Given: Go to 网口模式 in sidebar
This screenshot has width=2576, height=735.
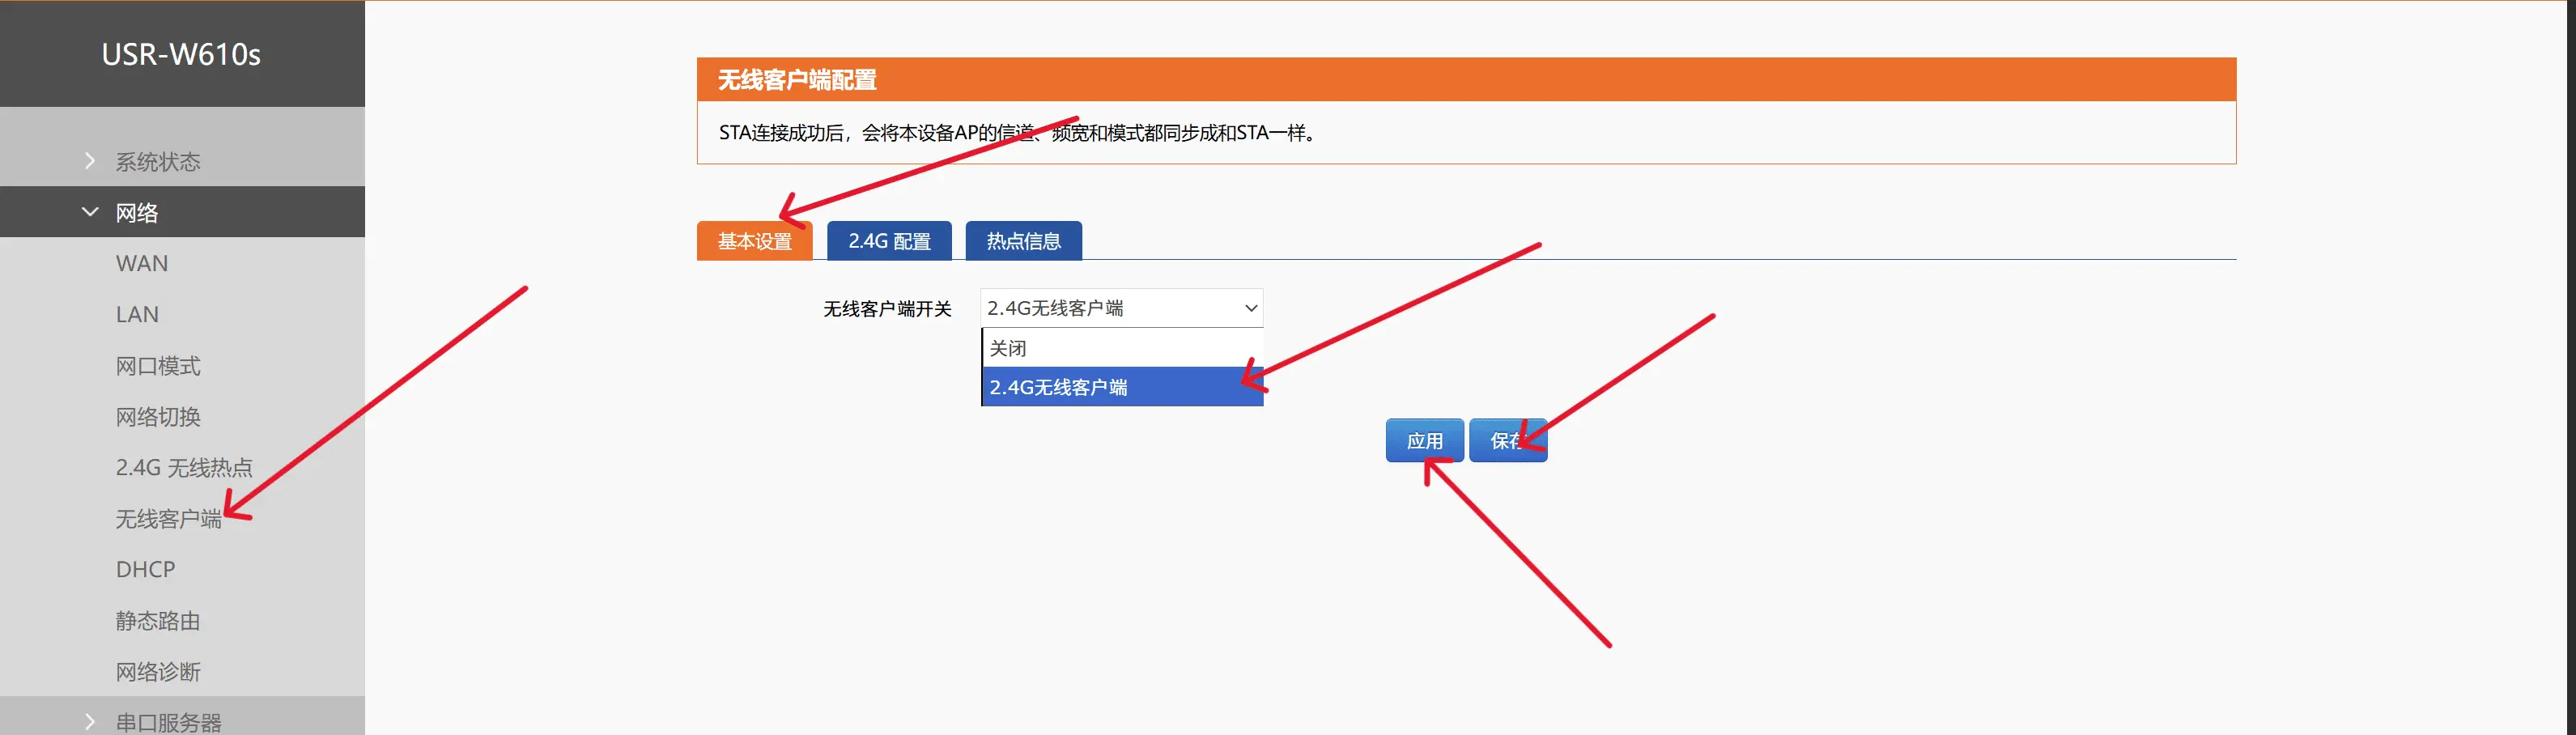Looking at the screenshot, I should pos(158,366).
